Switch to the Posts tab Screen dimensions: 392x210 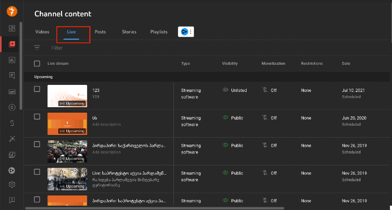click(100, 32)
